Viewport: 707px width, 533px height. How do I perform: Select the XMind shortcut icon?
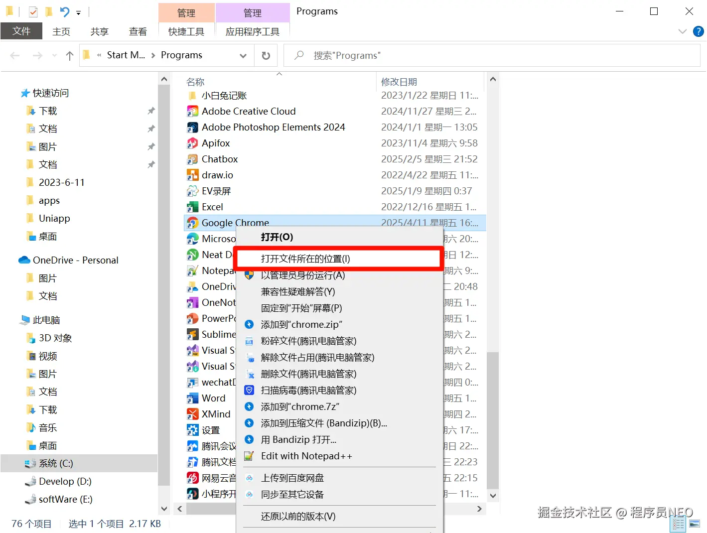(x=192, y=414)
